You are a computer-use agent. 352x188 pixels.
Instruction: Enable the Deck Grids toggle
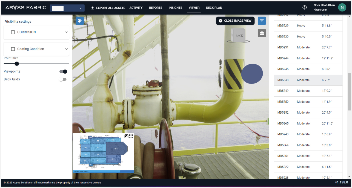tap(63, 79)
